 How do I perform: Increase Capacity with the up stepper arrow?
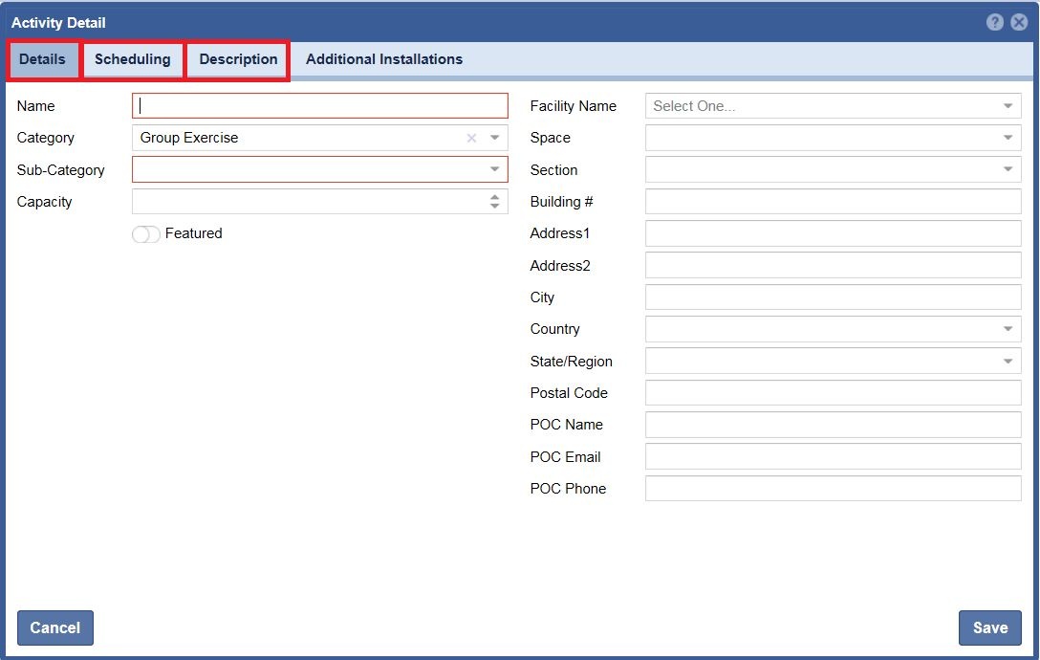[494, 197]
